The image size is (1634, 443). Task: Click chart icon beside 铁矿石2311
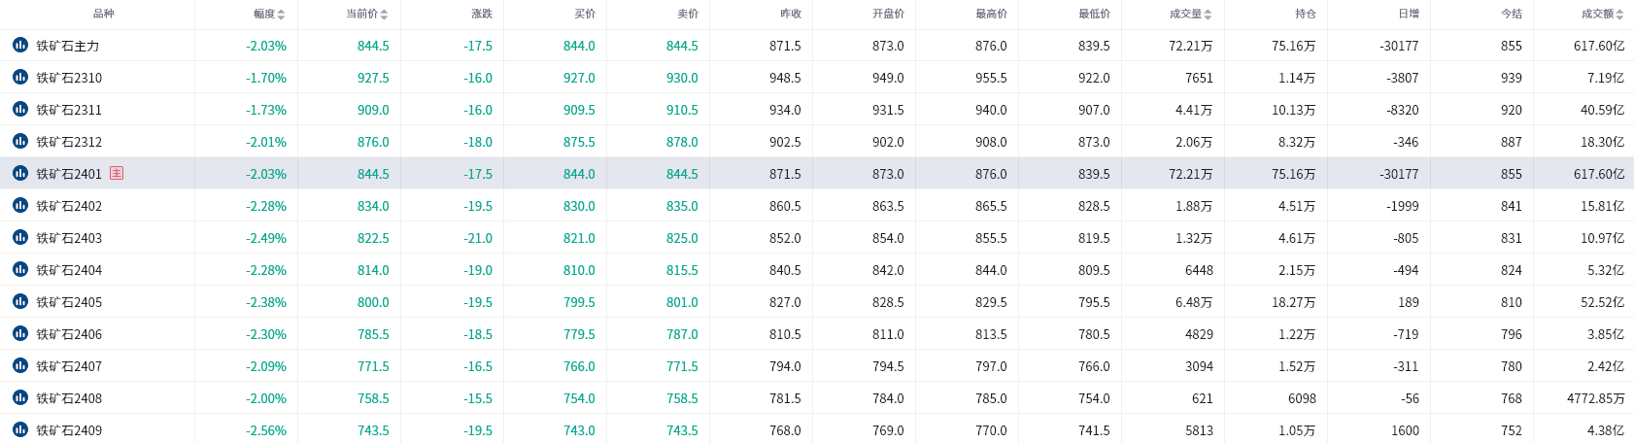pos(20,109)
